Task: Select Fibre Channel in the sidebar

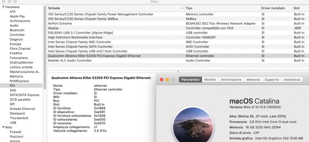Action: click(20, 49)
